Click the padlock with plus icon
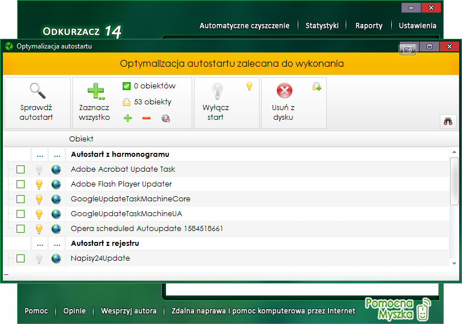Screen dimensions: 462x324 point(317,86)
